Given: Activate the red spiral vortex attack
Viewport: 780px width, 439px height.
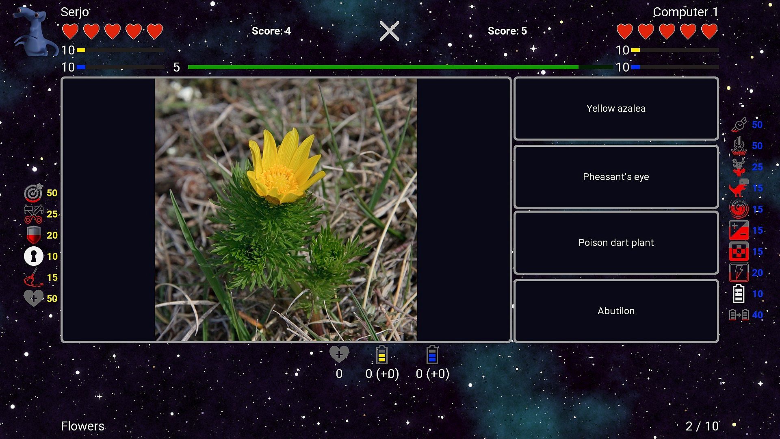Looking at the screenshot, I should click(x=739, y=209).
